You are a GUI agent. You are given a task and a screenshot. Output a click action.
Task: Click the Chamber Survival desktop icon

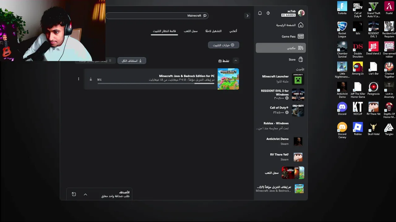point(342,50)
